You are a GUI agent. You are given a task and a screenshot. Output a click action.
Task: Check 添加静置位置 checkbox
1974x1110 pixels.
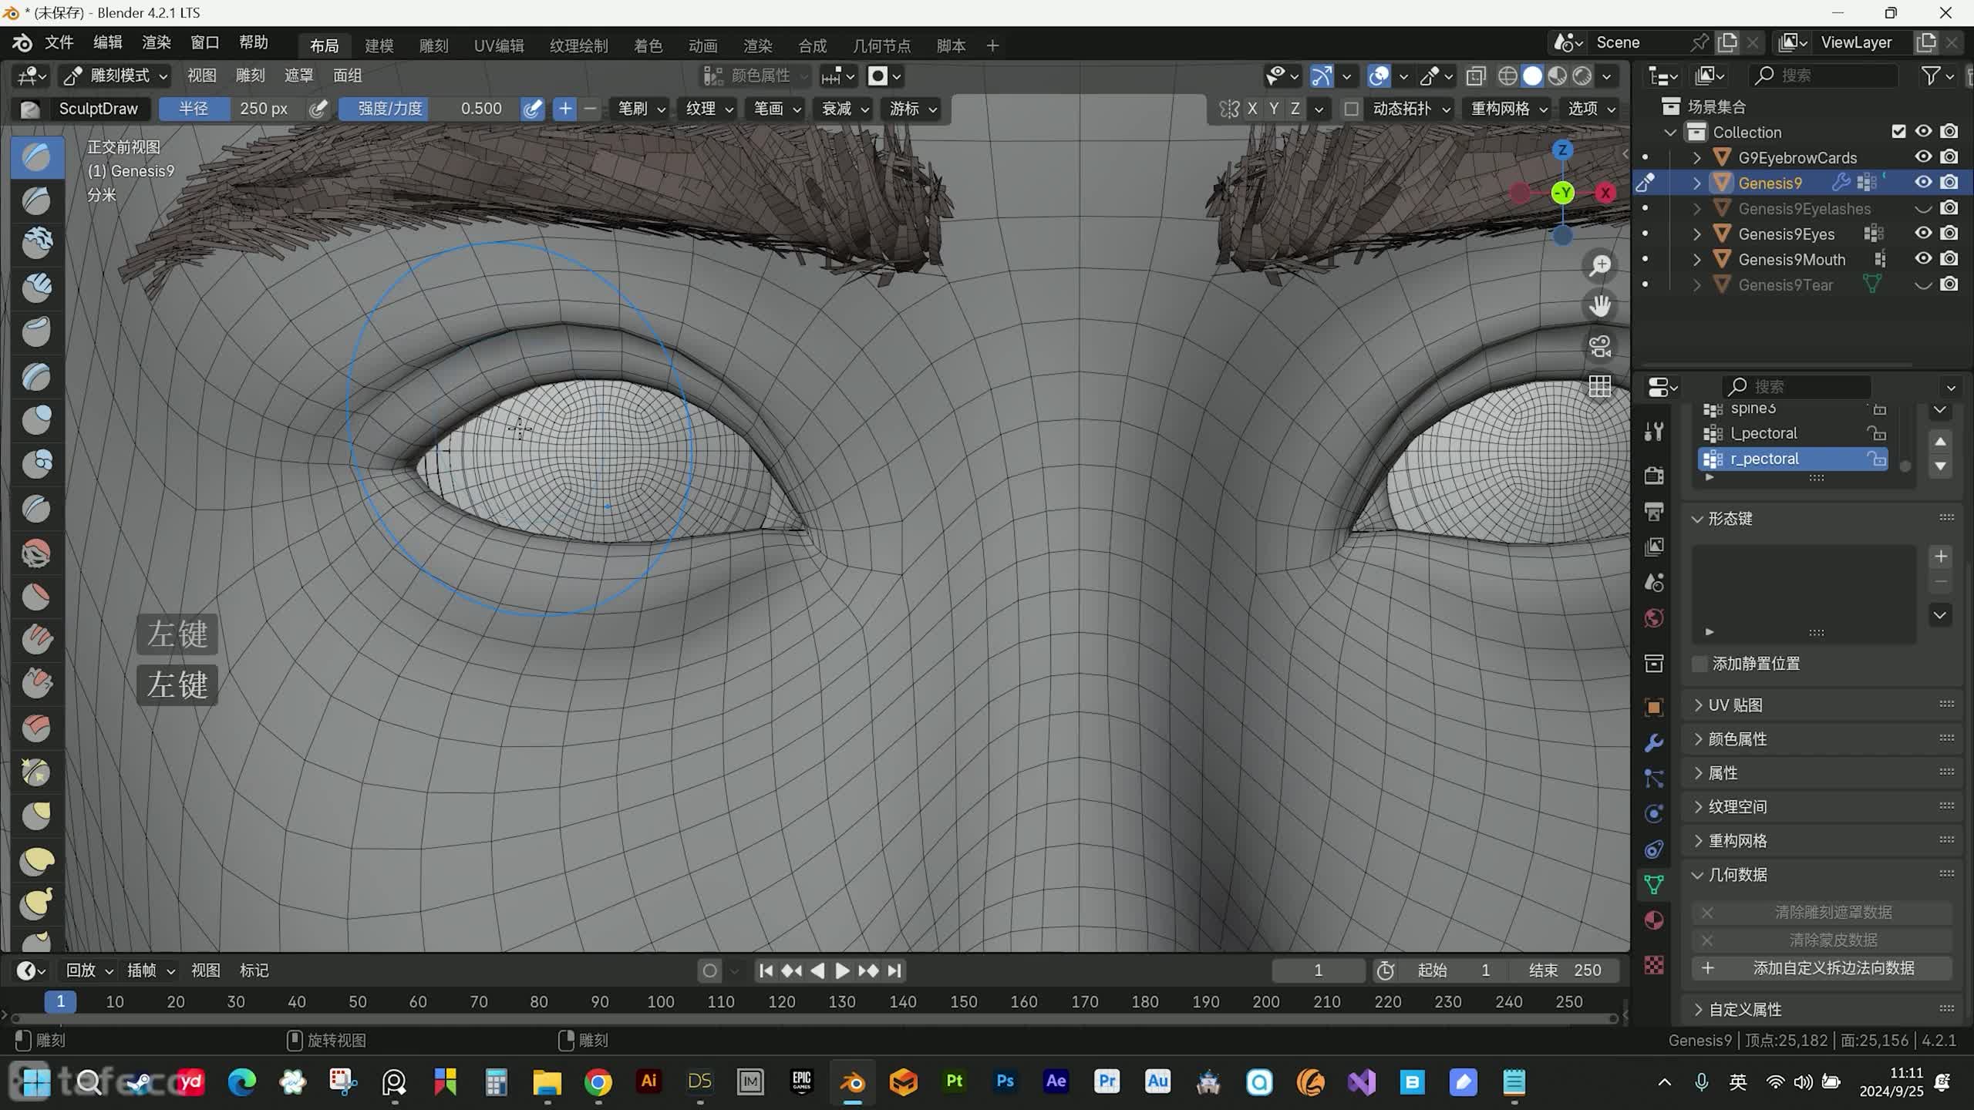pyautogui.click(x=1699, y=664)
